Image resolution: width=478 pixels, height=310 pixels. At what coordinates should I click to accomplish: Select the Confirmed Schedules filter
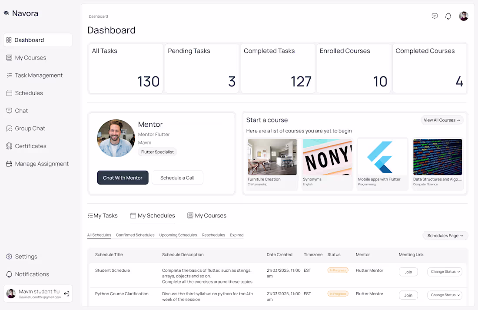click(x=135, y=235)
